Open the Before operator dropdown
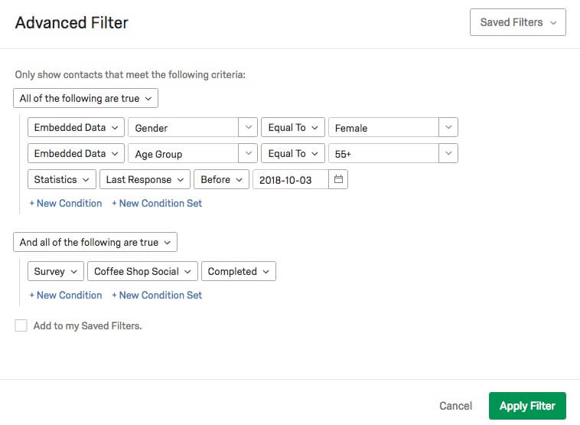The image size is (580, 425). click(x=222, y=179)
